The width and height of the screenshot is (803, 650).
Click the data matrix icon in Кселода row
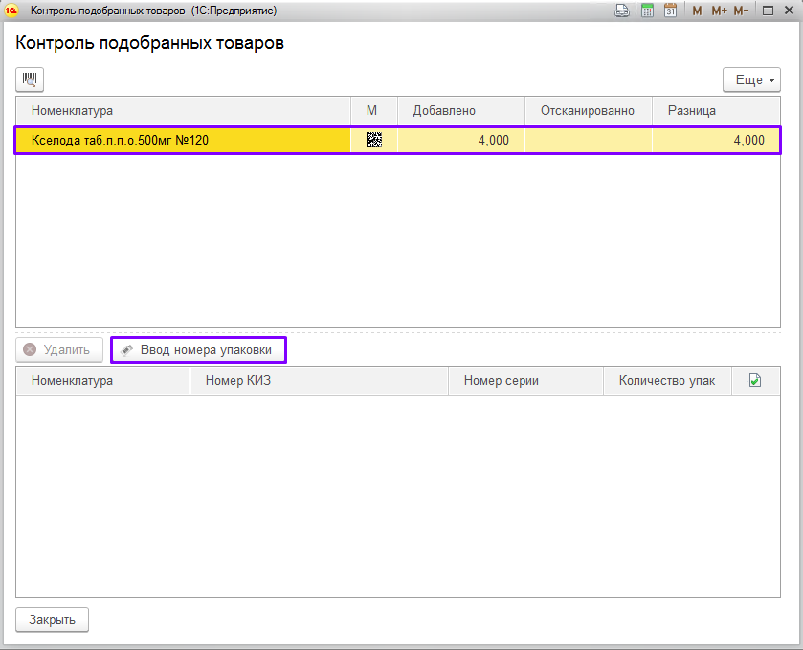(373, 140)
